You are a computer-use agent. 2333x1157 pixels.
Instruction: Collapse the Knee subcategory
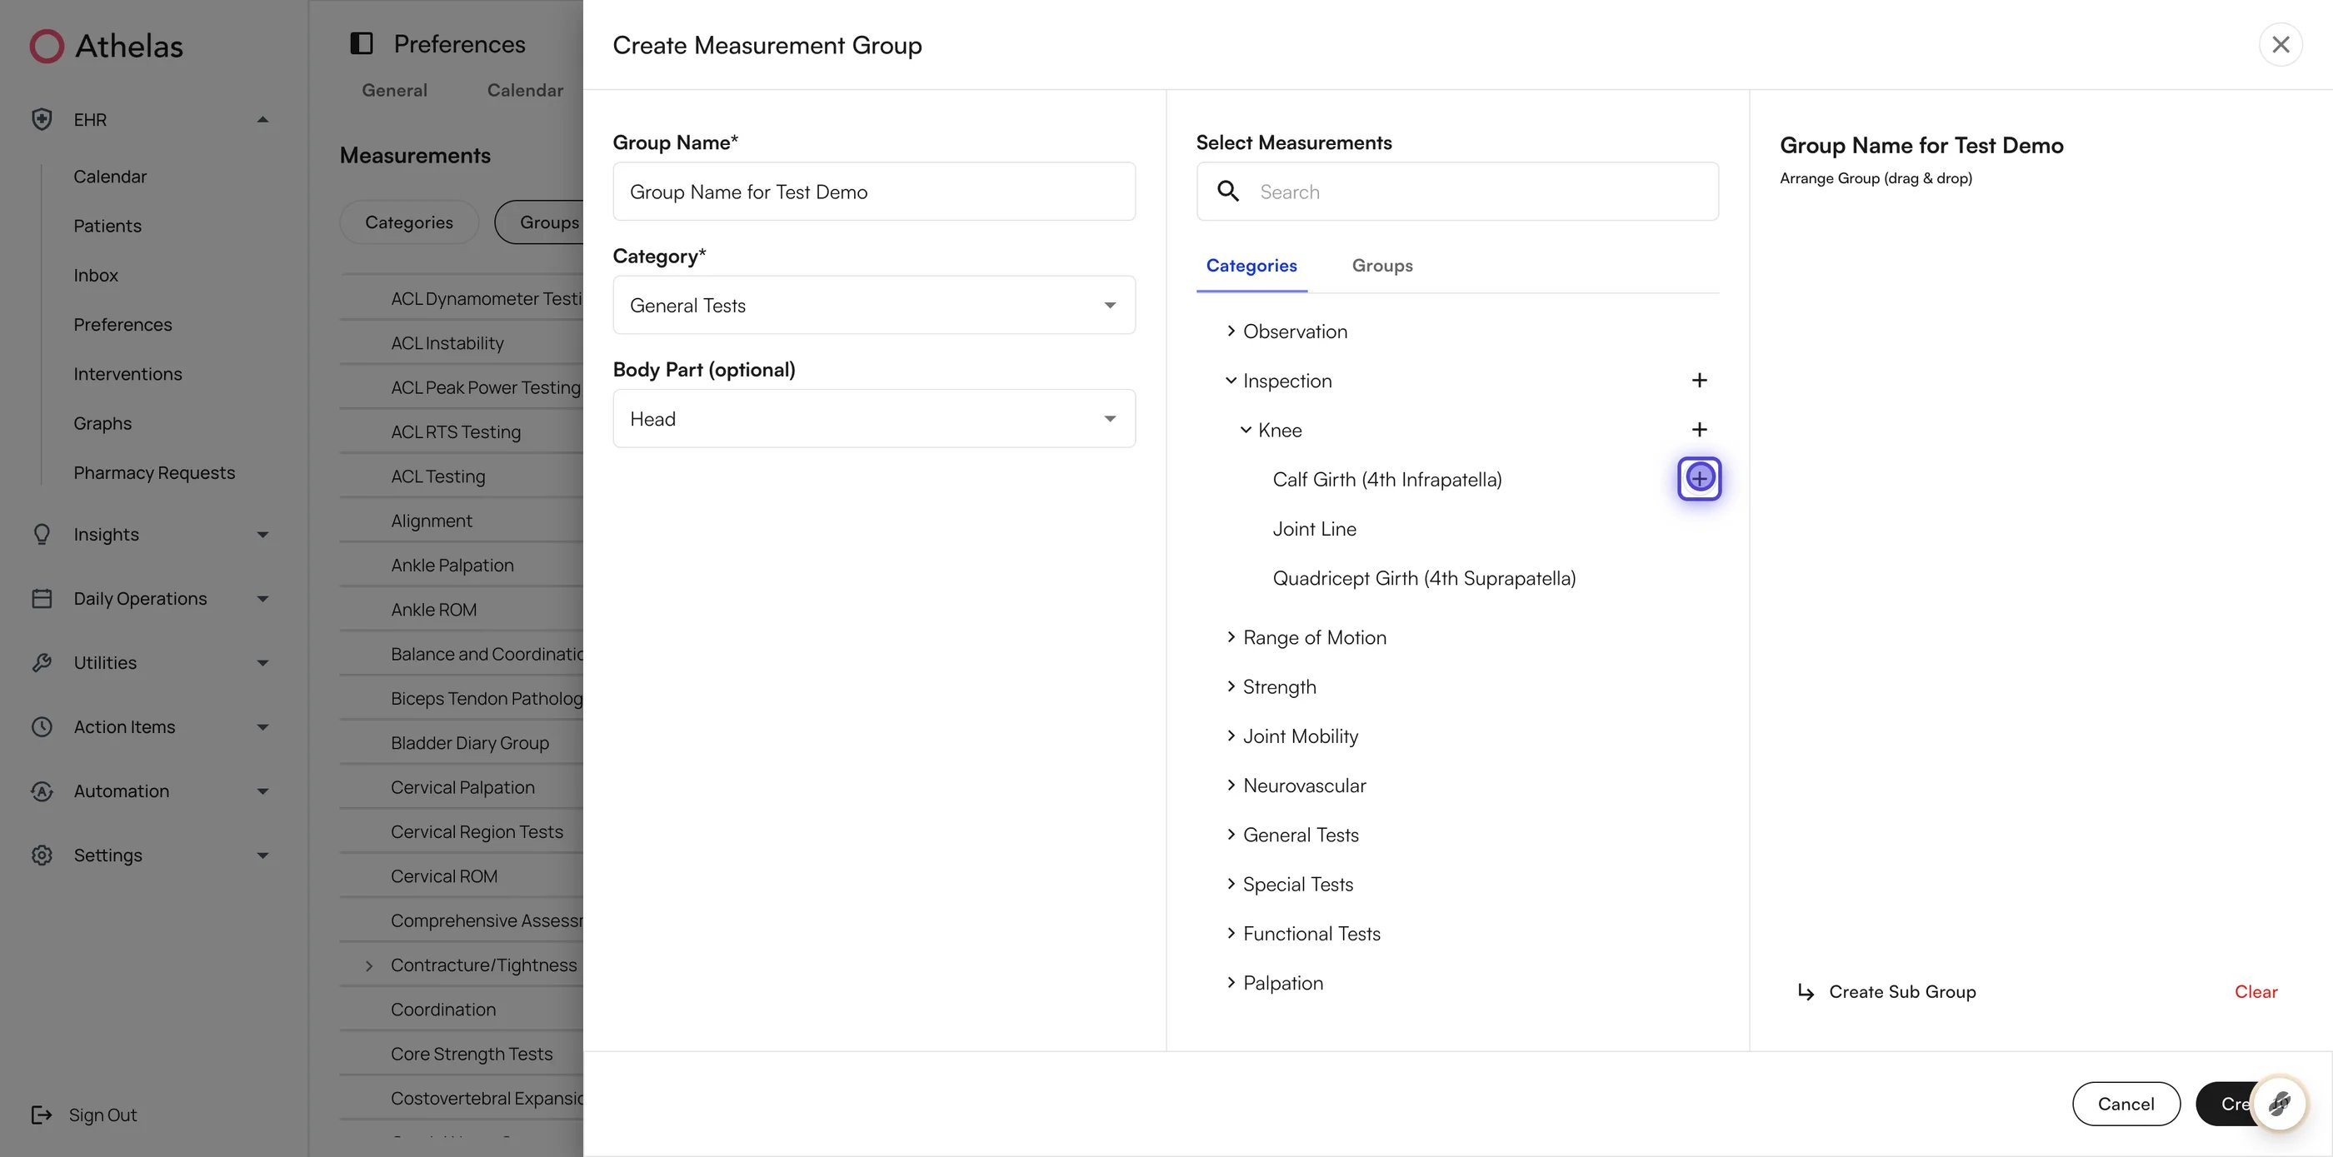point(1246,430)
